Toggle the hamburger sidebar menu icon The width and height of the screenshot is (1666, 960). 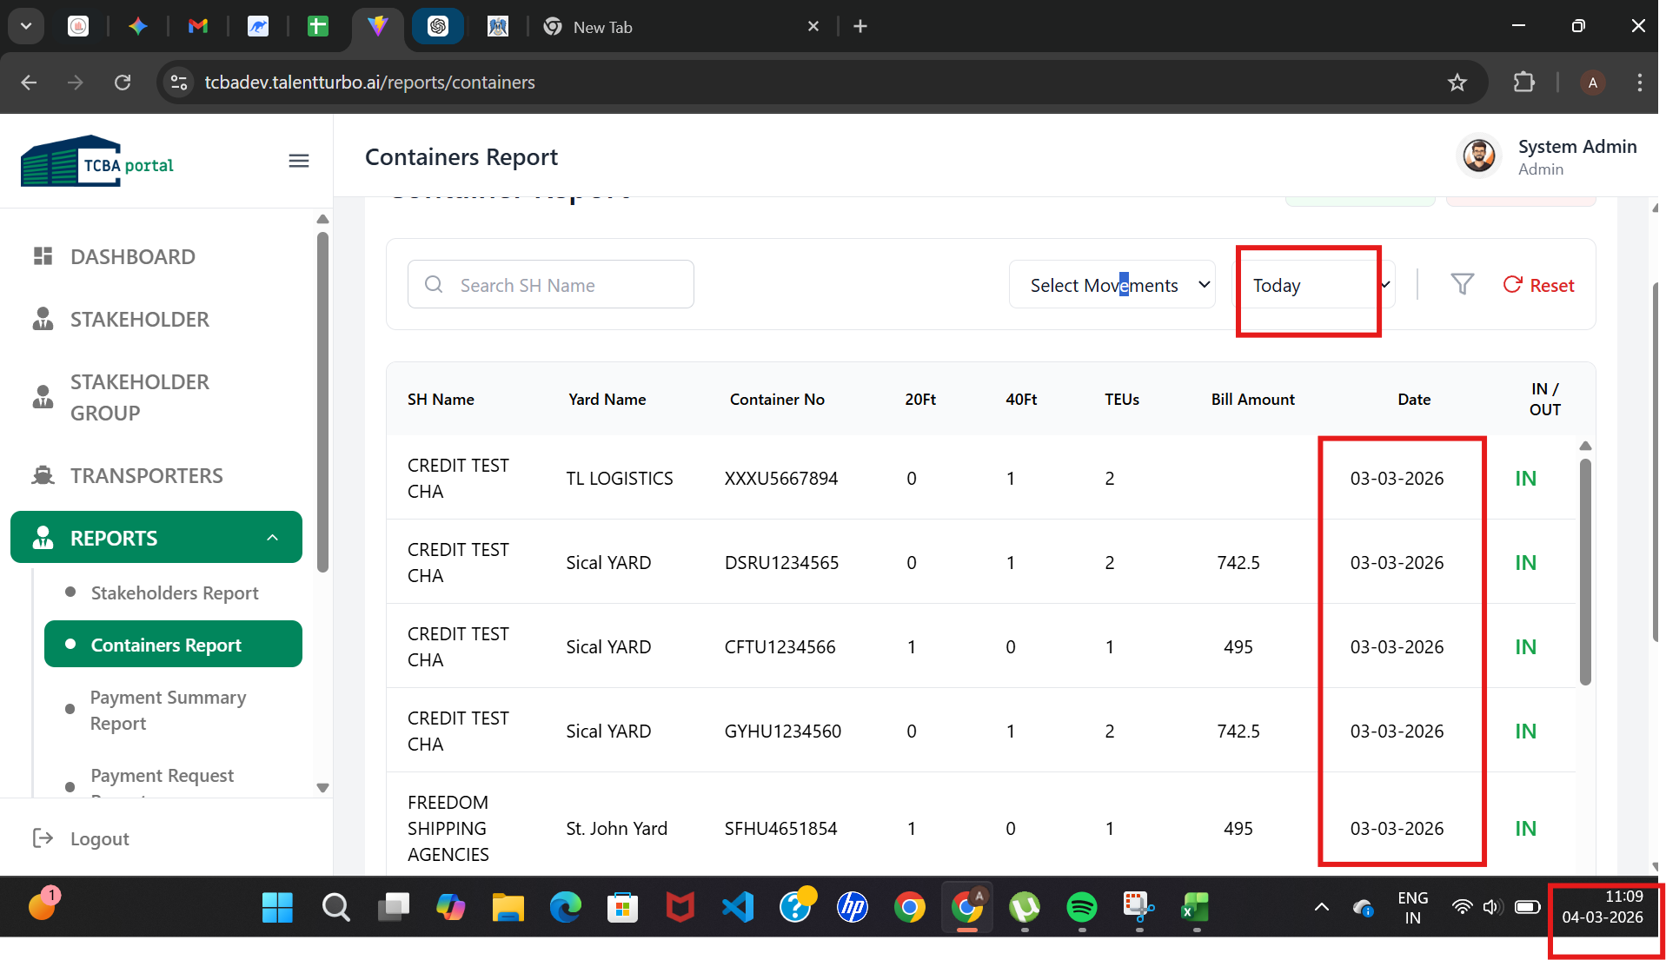coord(298,161)
